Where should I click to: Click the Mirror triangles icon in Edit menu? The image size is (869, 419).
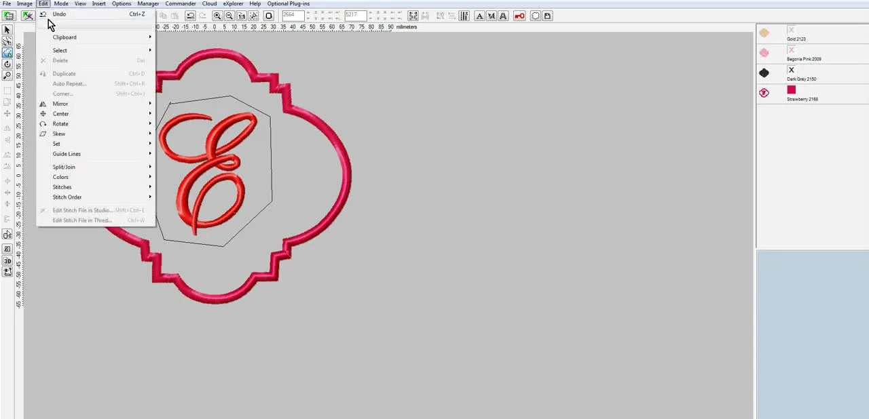tap(43, 104)
